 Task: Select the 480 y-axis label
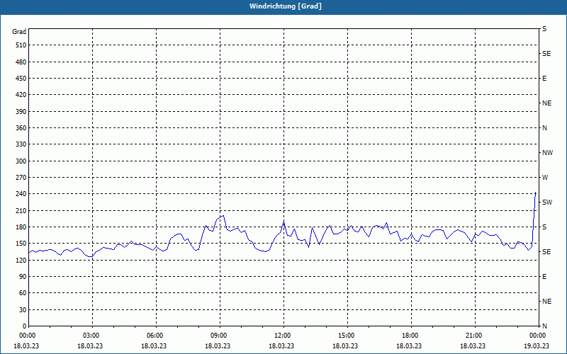click(x=21, y=62)
